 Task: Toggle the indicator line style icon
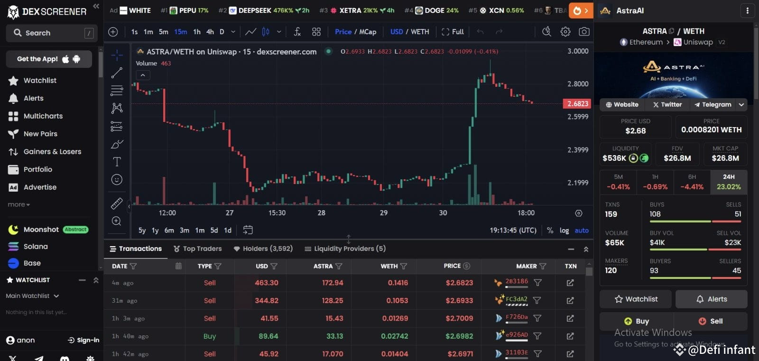click(250, 32)
